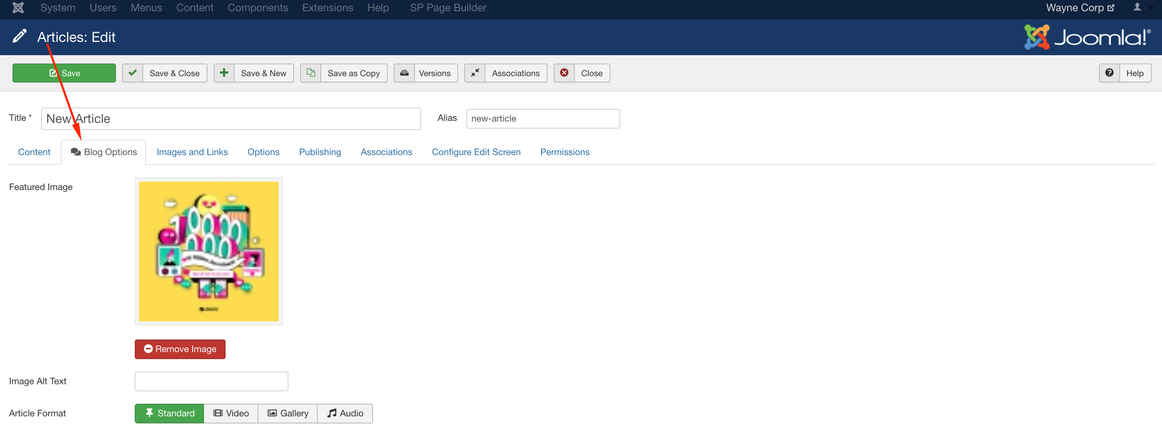Switch to the Publishing tab

click(x=320, y=152)
